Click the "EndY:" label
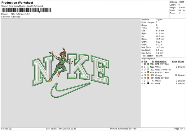The image size is (186, 131). (x=144, y=44)
